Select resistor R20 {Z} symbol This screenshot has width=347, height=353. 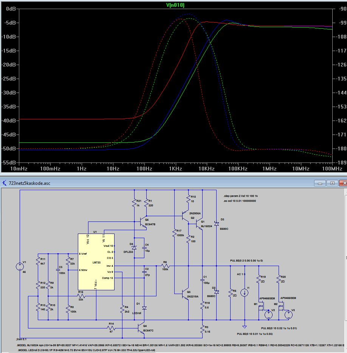[279, 279]
